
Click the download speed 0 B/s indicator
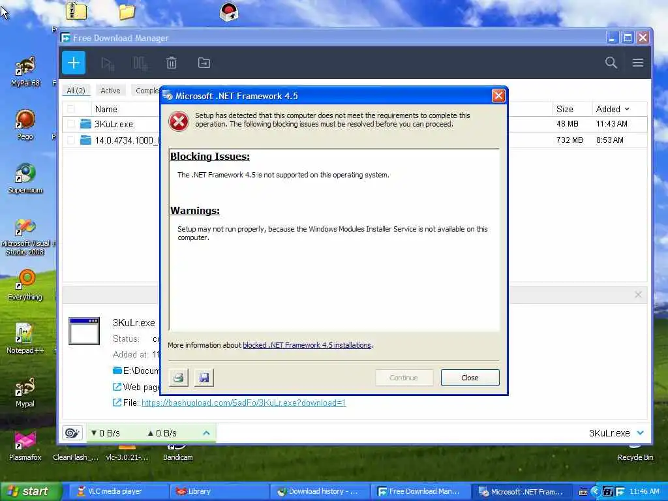[106, 433]
